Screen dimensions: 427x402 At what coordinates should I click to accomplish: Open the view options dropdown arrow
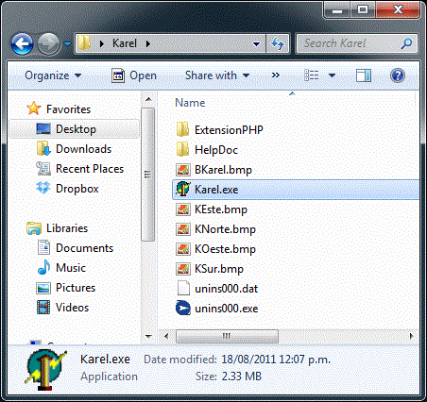[332, 75]
